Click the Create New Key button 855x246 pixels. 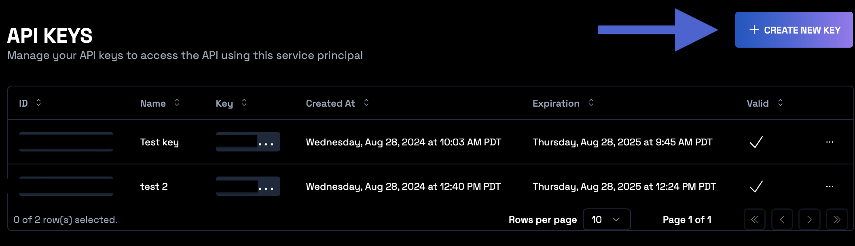coord(794,30)
